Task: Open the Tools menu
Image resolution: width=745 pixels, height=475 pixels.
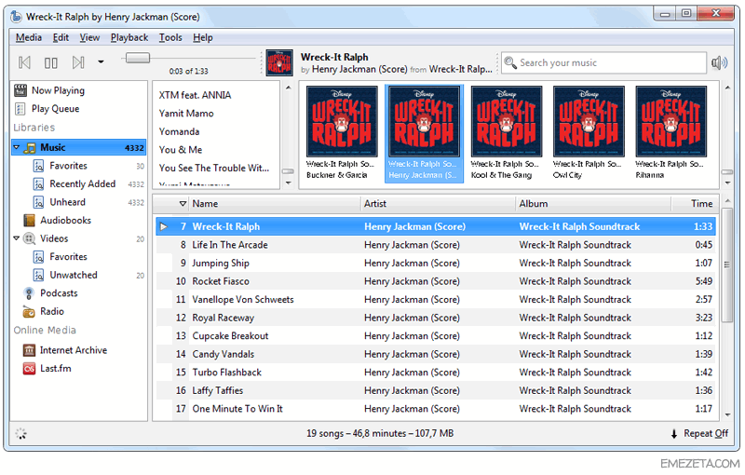Action: pyautogui.click(x=170, y=37)
